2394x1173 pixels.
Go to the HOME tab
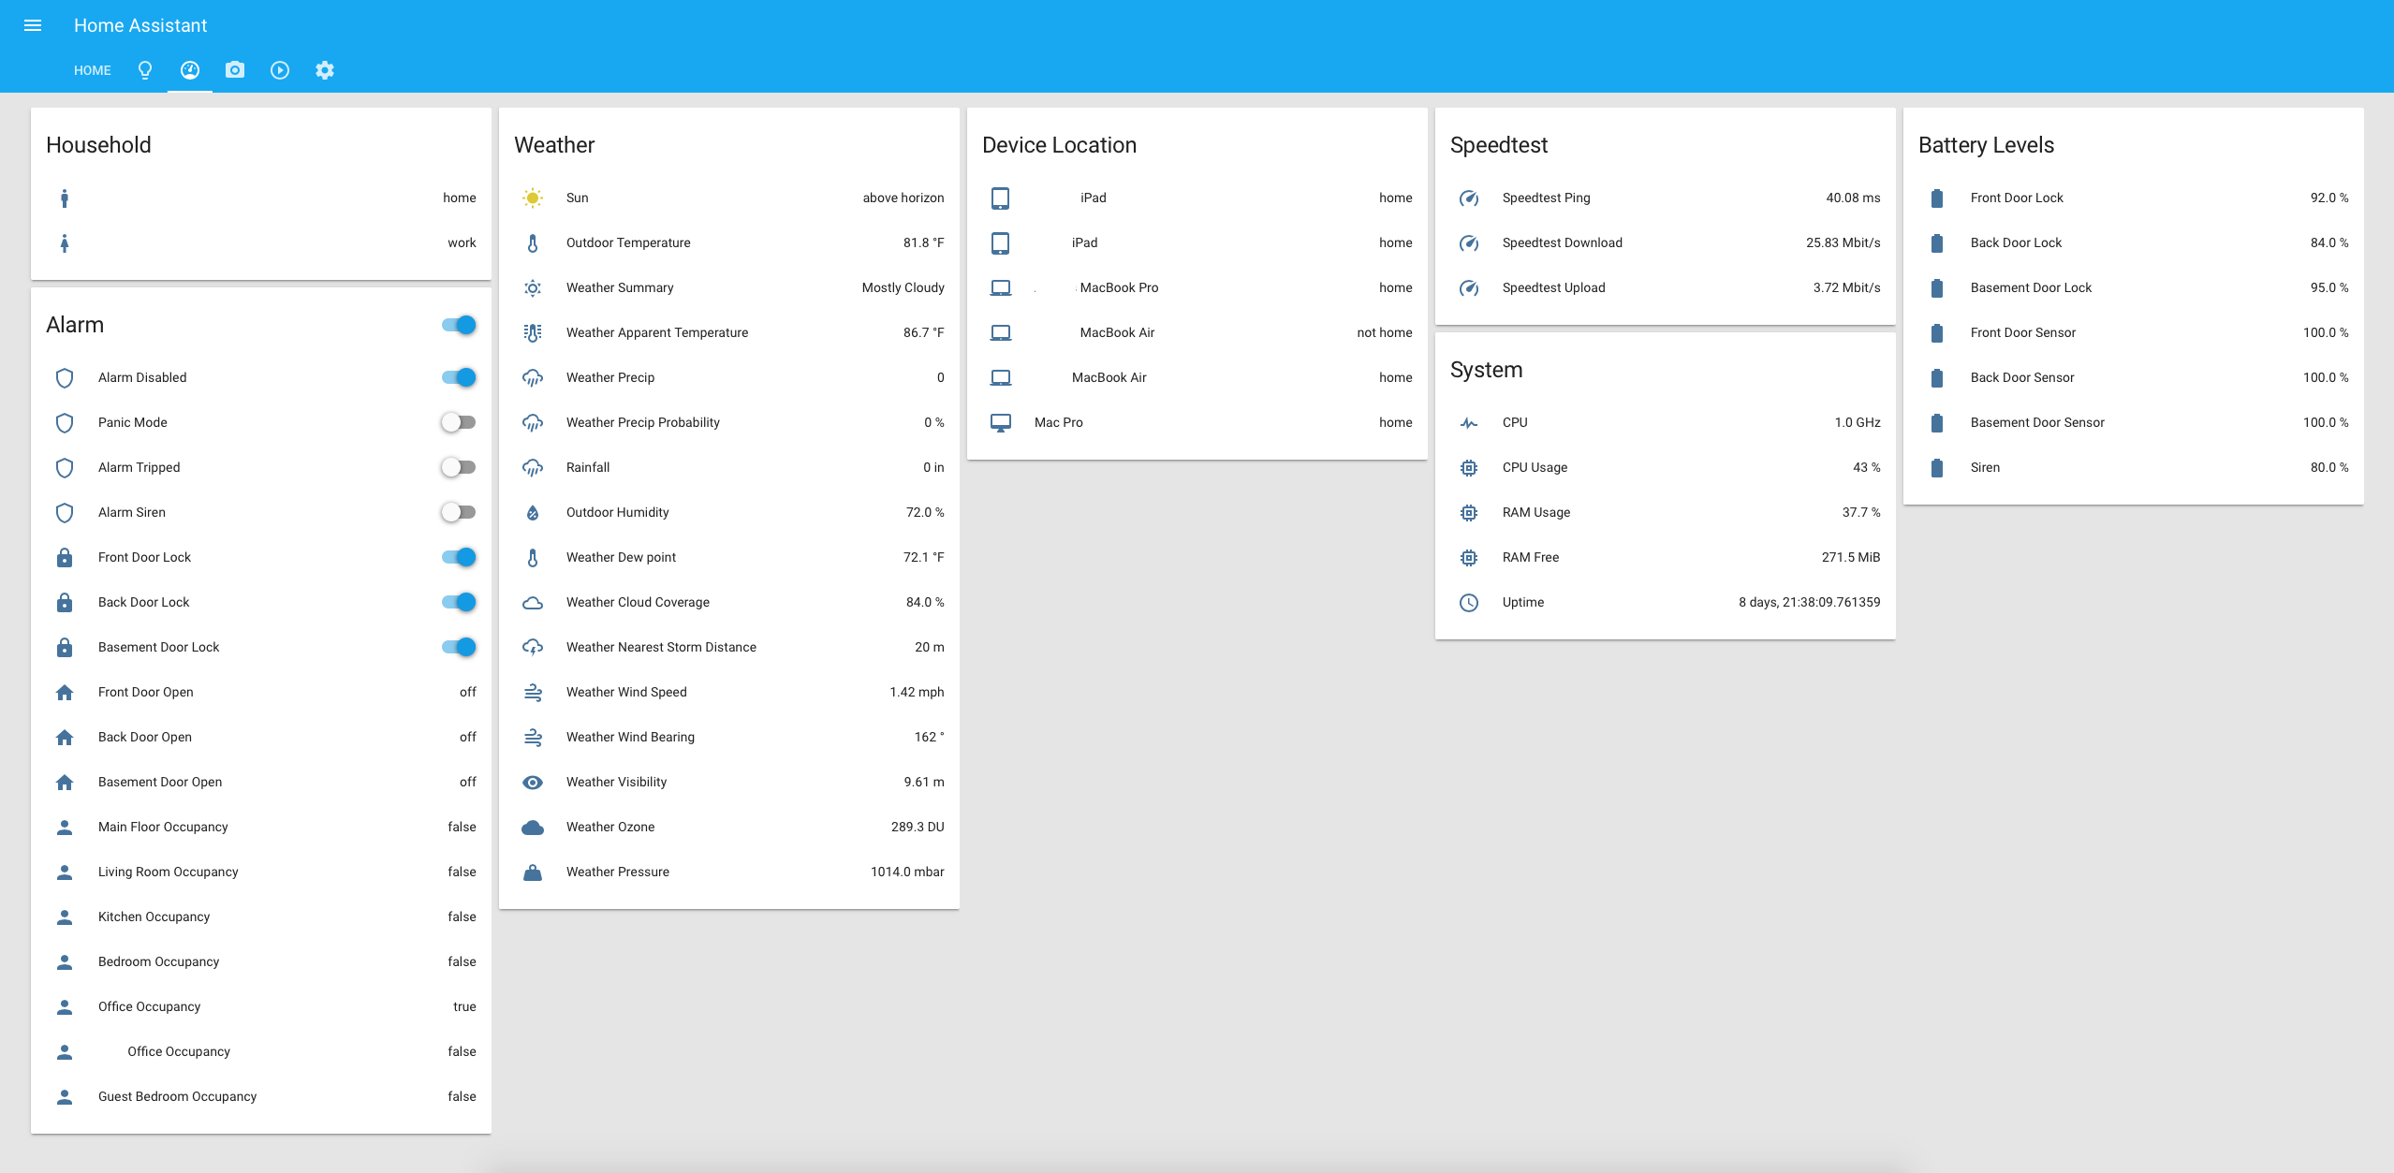point(93,70)
